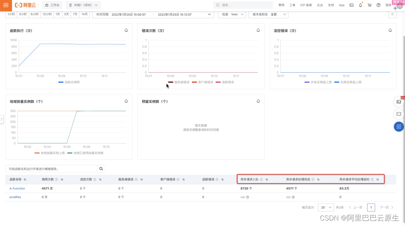Click the top search box

coord(243,5)
